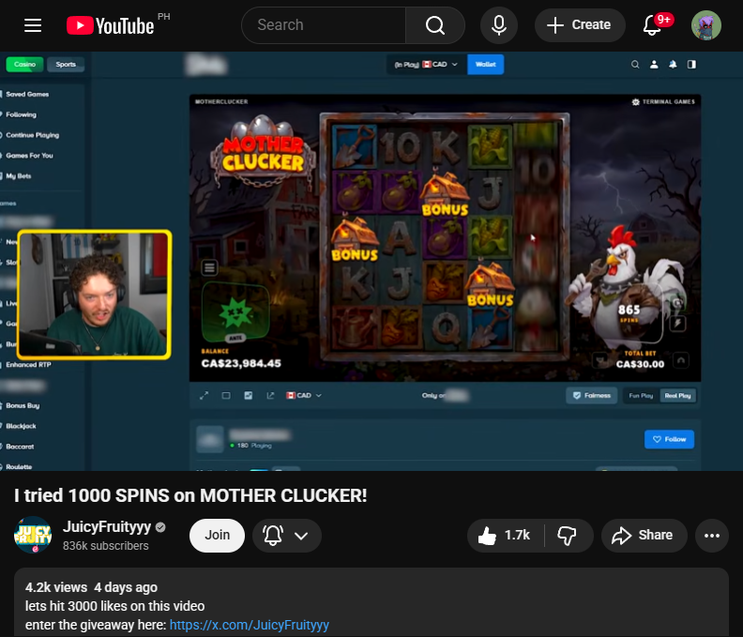
Task: Select the Casino tab in video
Action: tap(24, 65)
